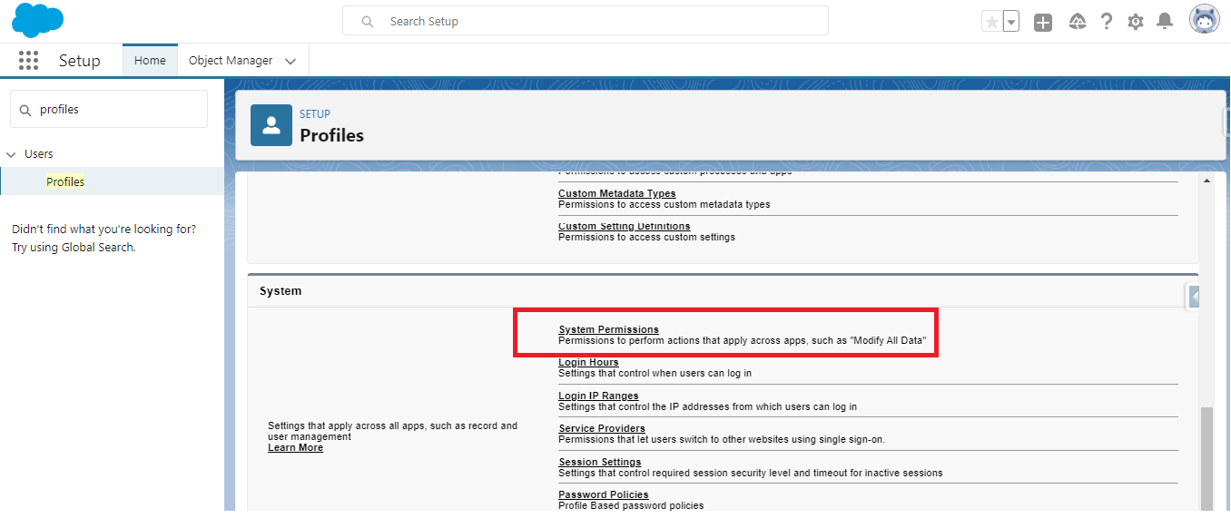This screenshot has height=528, width=1231.
Task: Select Profiles in the setup tree
Action: click(65, 181)
